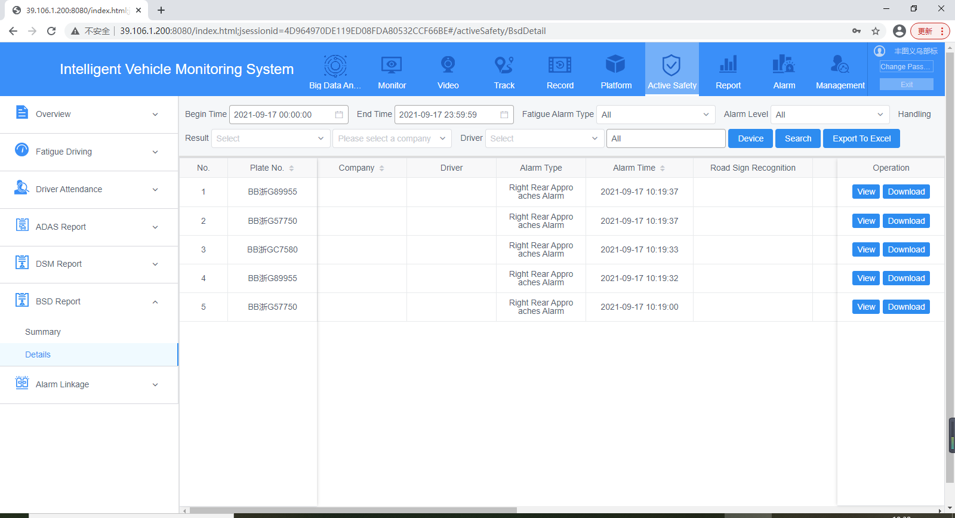Open the Track map-pin module
Viewport: 955px width, 518px height.
(504, 64)
